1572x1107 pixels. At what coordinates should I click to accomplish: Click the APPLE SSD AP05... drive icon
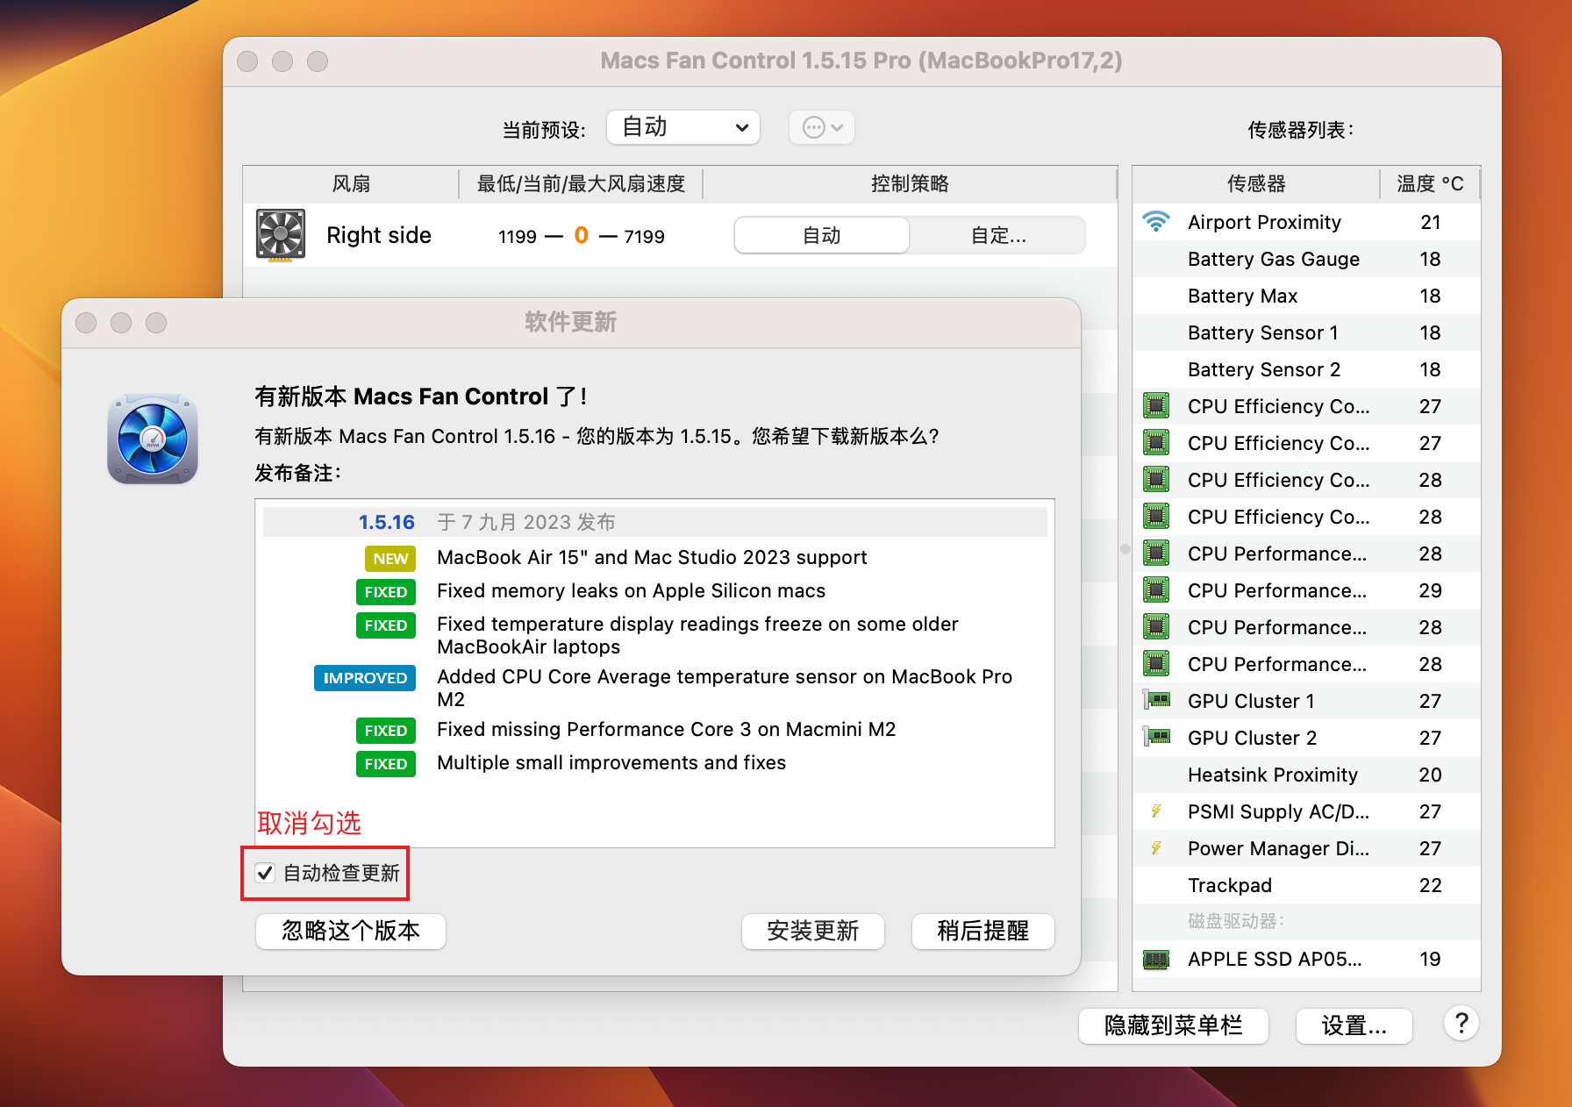(x=1156, y=960)
